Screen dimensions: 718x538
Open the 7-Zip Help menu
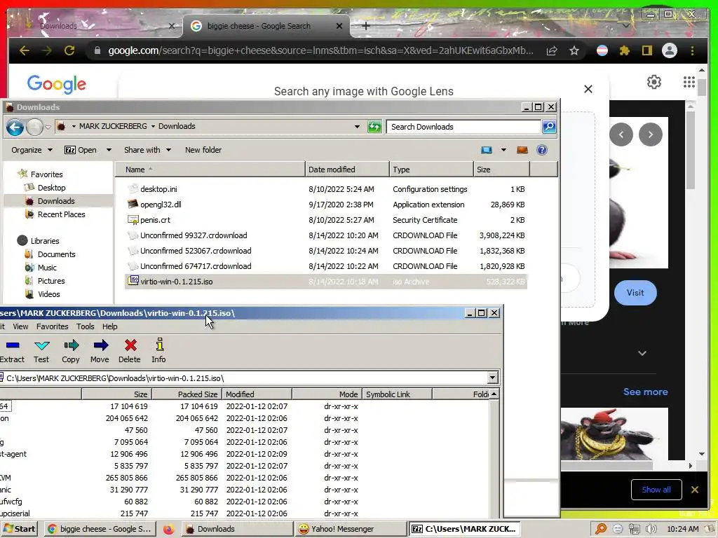click(x=109, y=326)
